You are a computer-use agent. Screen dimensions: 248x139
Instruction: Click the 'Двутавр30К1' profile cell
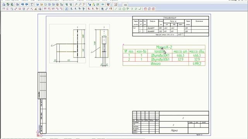pyautogui.click(x=160, y=56)
